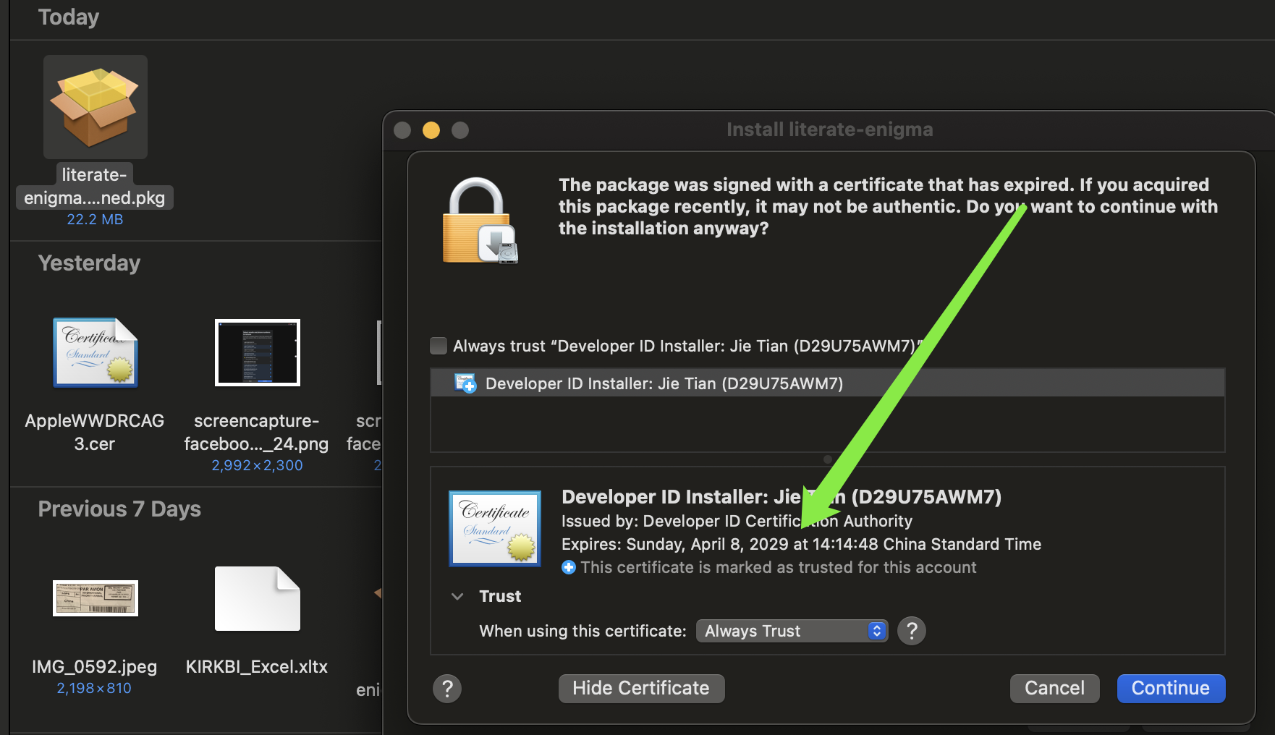
Task: Click the small certificate icon in list row
Action: point(465,383)
